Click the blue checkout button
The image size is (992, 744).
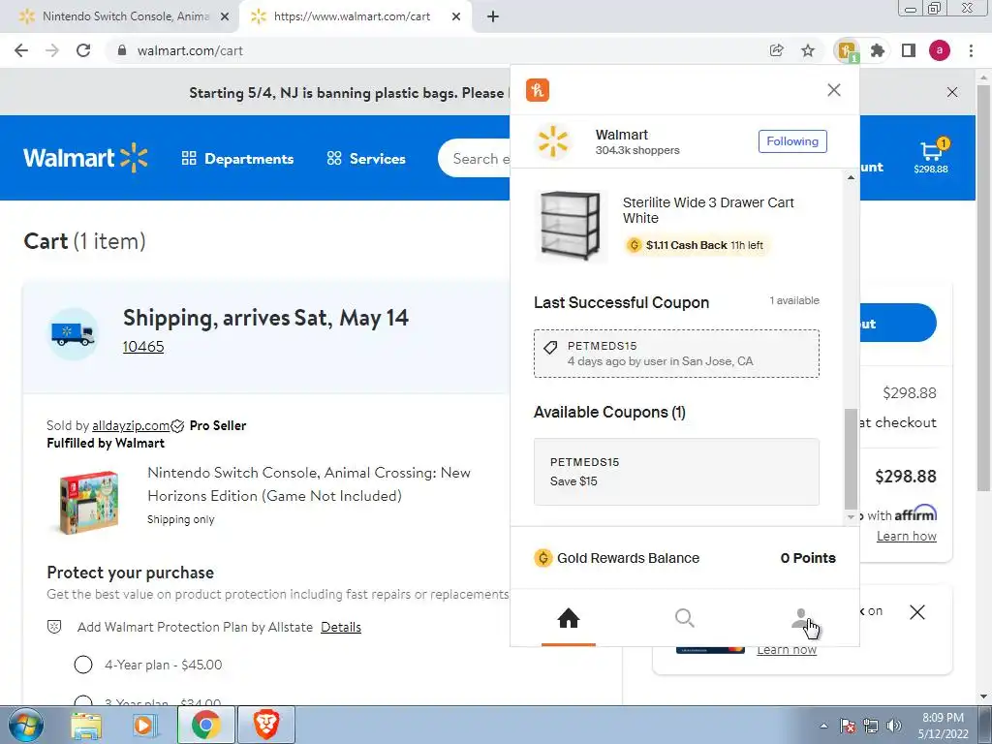pyautogui.click(x=897, y=324)
